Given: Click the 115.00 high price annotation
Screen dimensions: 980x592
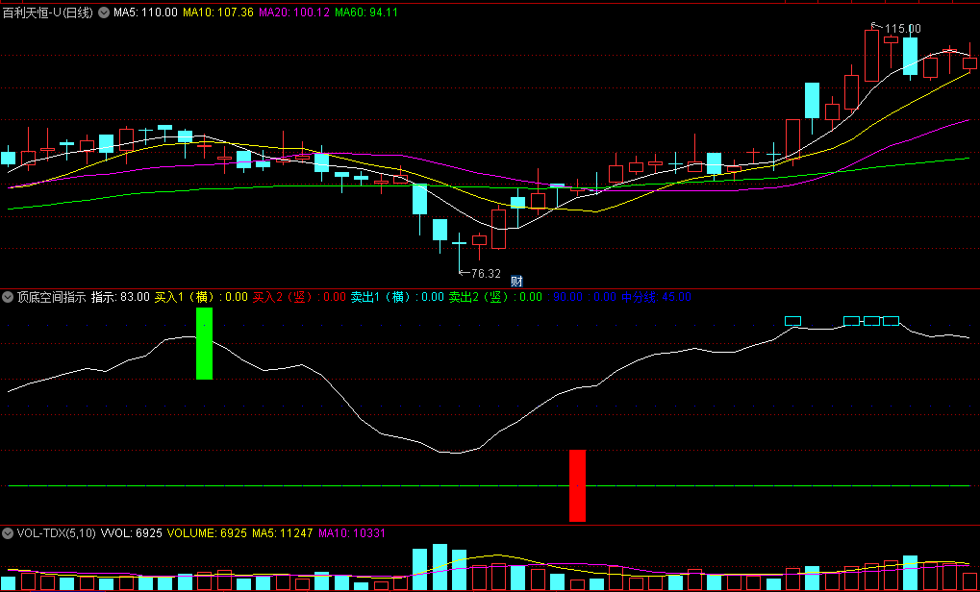Looking at the screenshot, I should [x=902, y=28].
